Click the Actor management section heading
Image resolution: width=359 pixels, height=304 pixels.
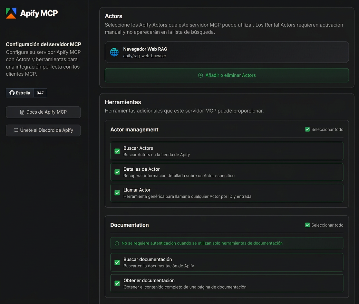pyautogui.click(x=134, y=130)
